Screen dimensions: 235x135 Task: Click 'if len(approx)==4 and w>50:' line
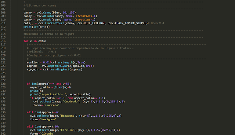point(49,84)
